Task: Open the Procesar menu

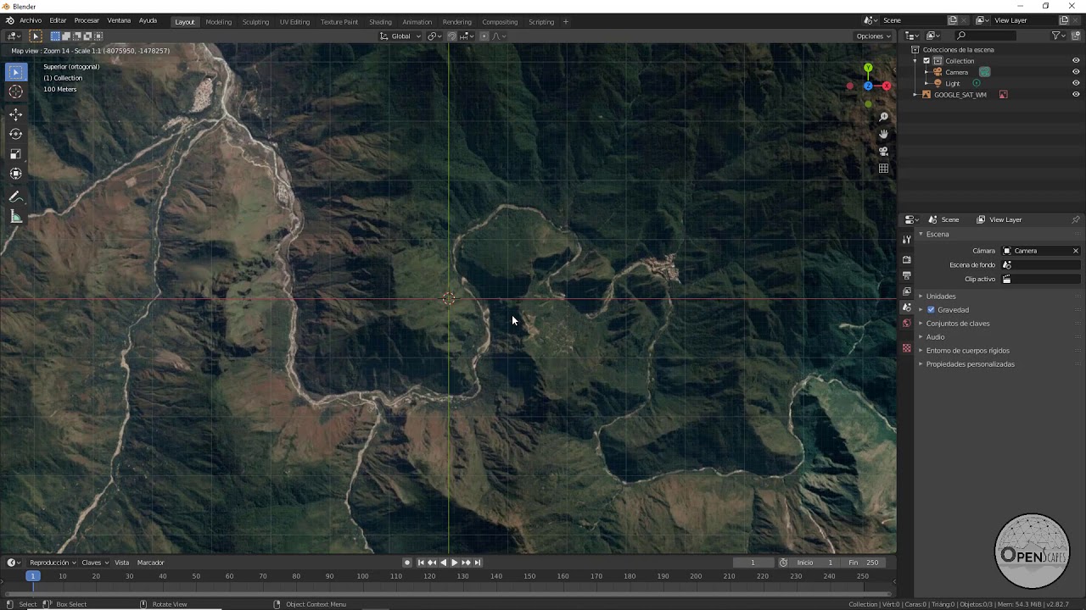Action: pos(87,20)
